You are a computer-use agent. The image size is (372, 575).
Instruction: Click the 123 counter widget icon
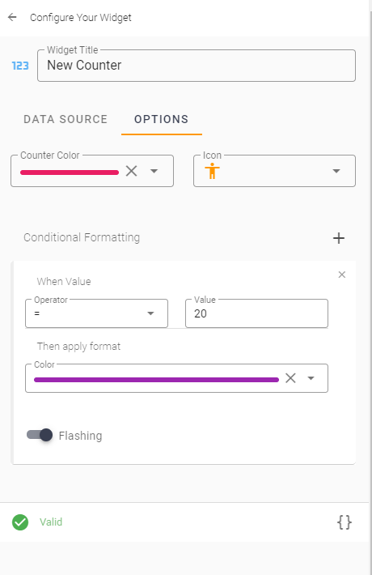click(x=20, y=66)
